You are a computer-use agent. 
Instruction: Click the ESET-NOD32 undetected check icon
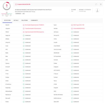click(x=72, y=70)
